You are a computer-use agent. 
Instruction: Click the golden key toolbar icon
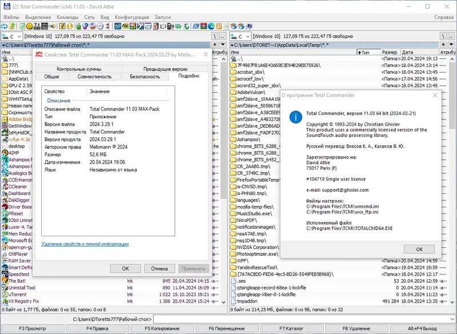[219, 26]
